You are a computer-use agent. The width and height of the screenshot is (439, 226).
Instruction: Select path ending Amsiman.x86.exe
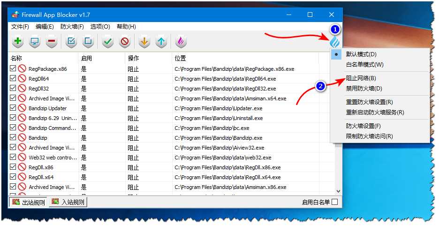[x=230, y=187]
